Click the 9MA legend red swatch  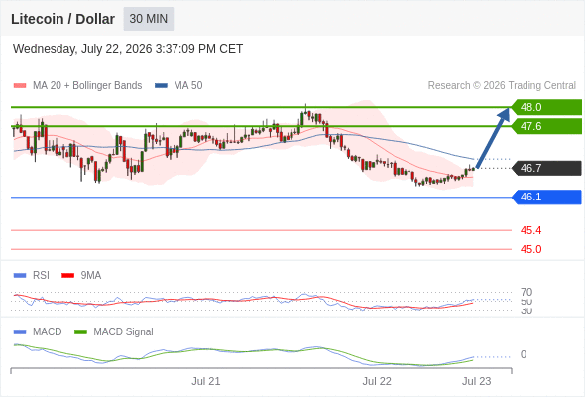(x=67, y=276)
